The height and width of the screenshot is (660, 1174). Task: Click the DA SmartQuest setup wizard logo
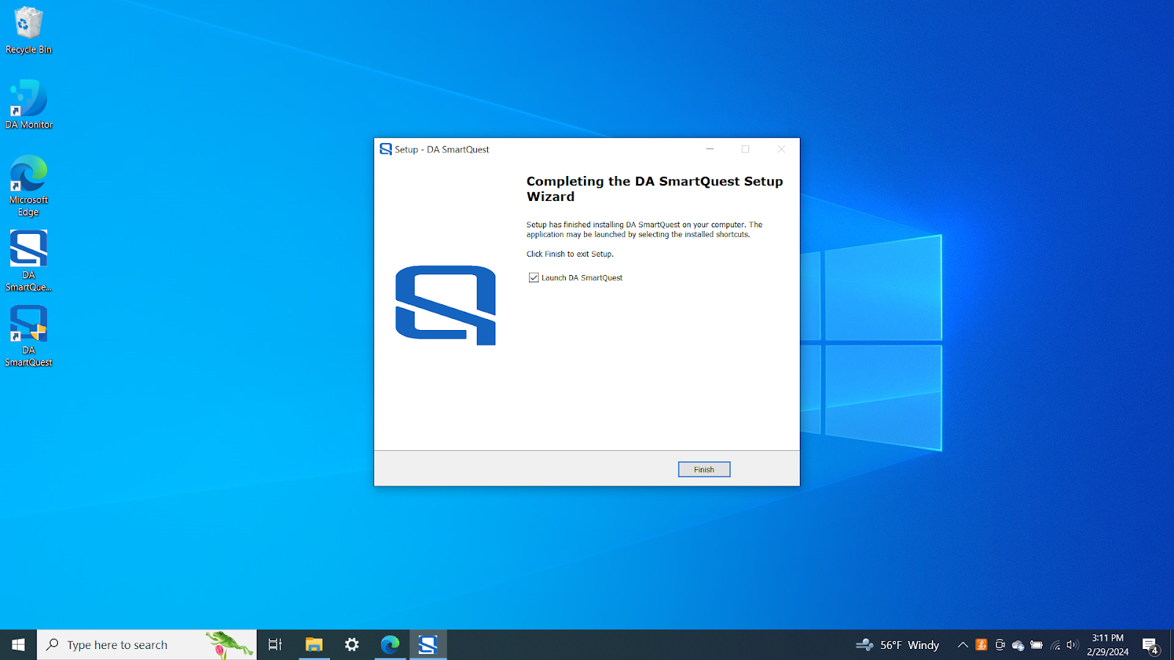(x=445, y=307)
